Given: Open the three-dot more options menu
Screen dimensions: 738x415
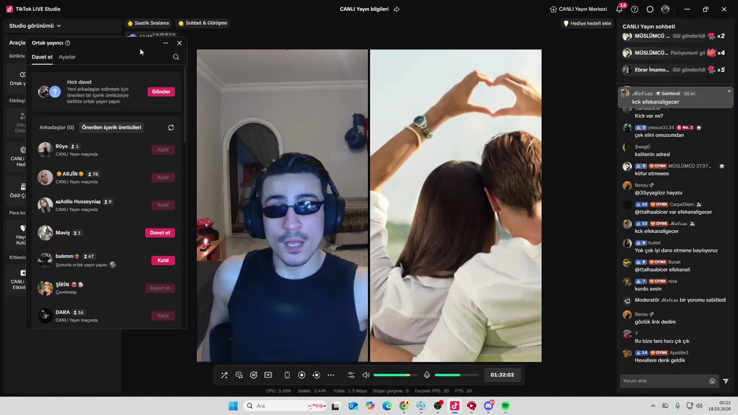Looking at the screenshot, I should coord(331,375).
